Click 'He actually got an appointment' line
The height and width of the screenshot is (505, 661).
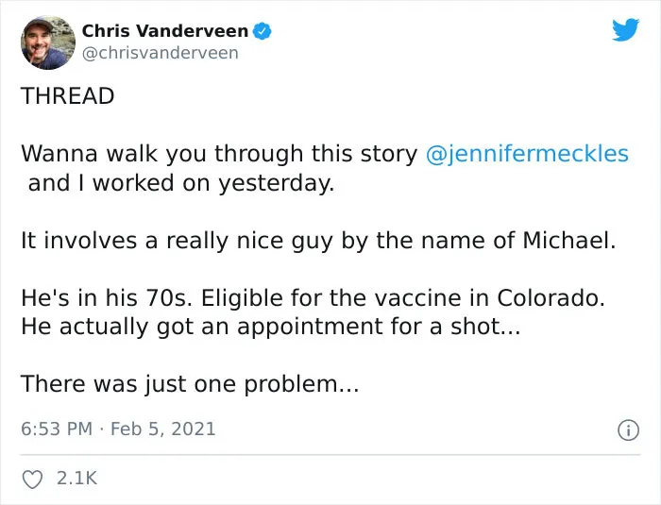pyautogui.click(x=271, y=327)
